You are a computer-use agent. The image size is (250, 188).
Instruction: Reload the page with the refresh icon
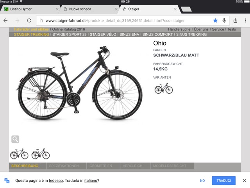coord(29,20)
